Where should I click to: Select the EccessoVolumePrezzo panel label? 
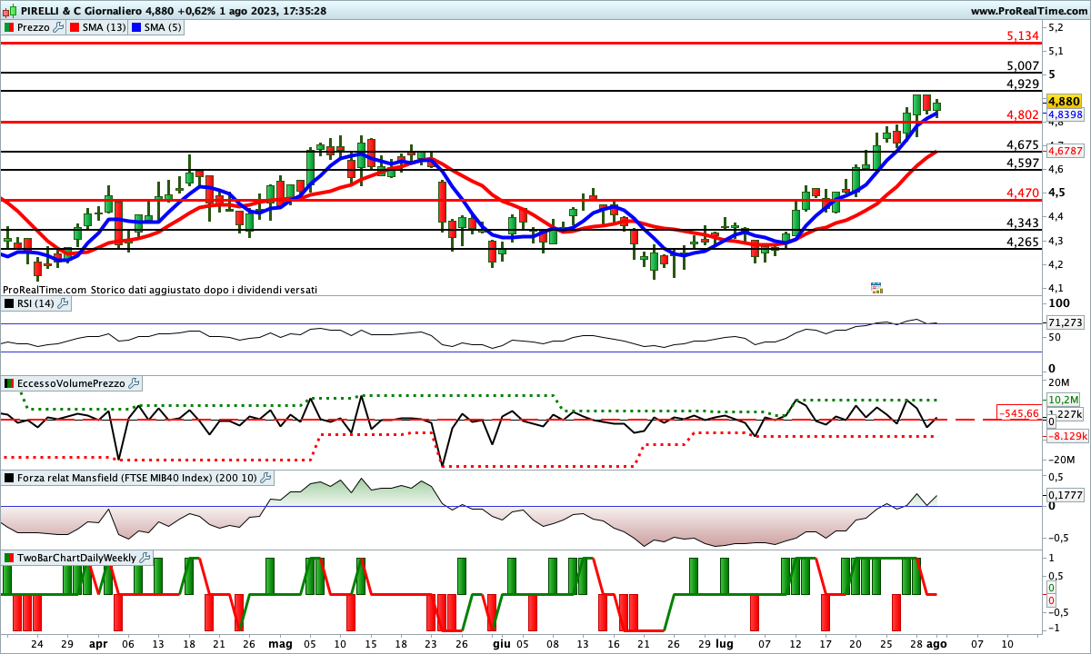[x=71, y=383]
